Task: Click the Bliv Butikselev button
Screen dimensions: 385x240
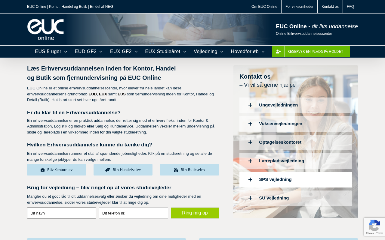Action: 189,170
